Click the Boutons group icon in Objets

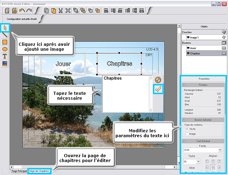tap(224, 43)
